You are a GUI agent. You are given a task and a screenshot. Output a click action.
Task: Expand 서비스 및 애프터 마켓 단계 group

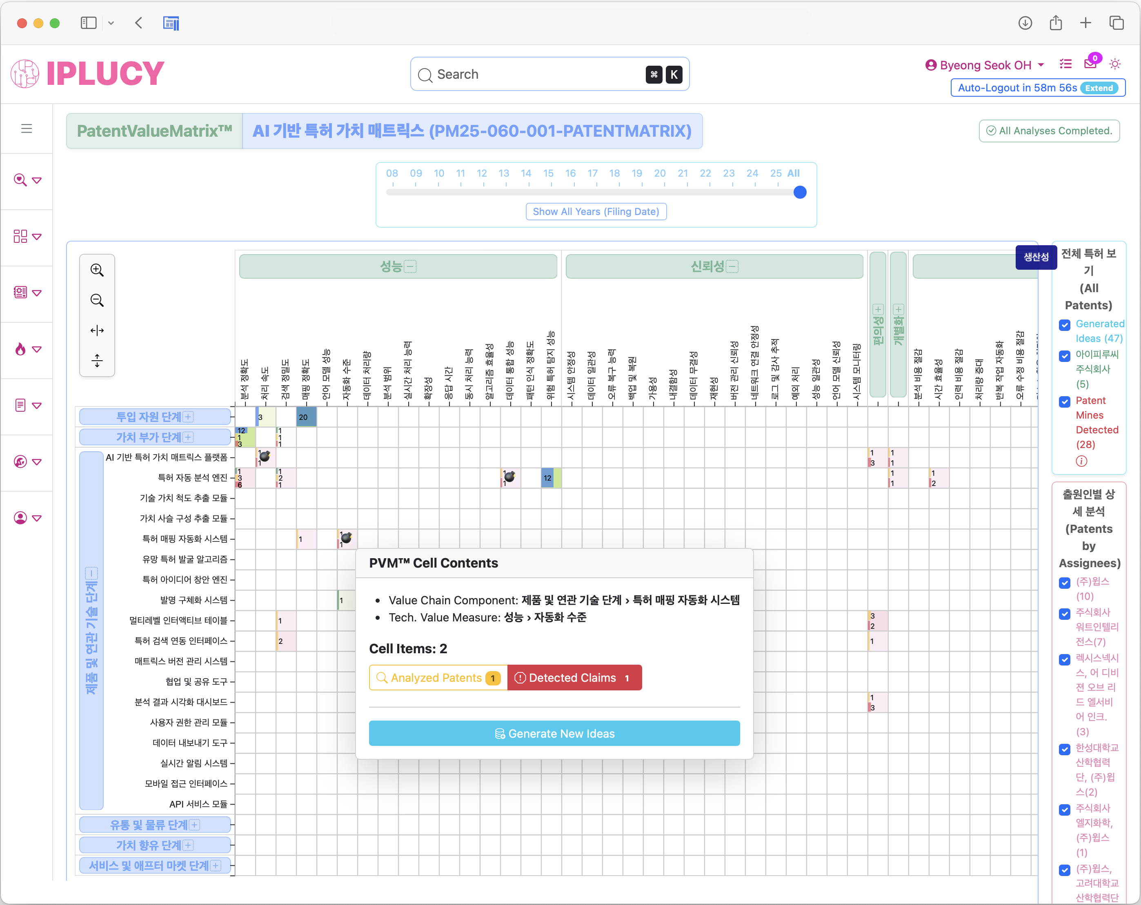pos(216,866)
